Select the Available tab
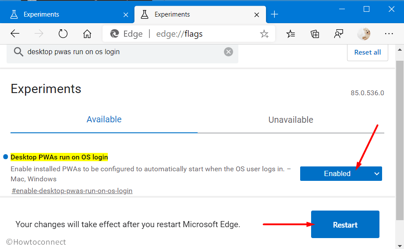The image size is (404, 249). click(104, 120)
